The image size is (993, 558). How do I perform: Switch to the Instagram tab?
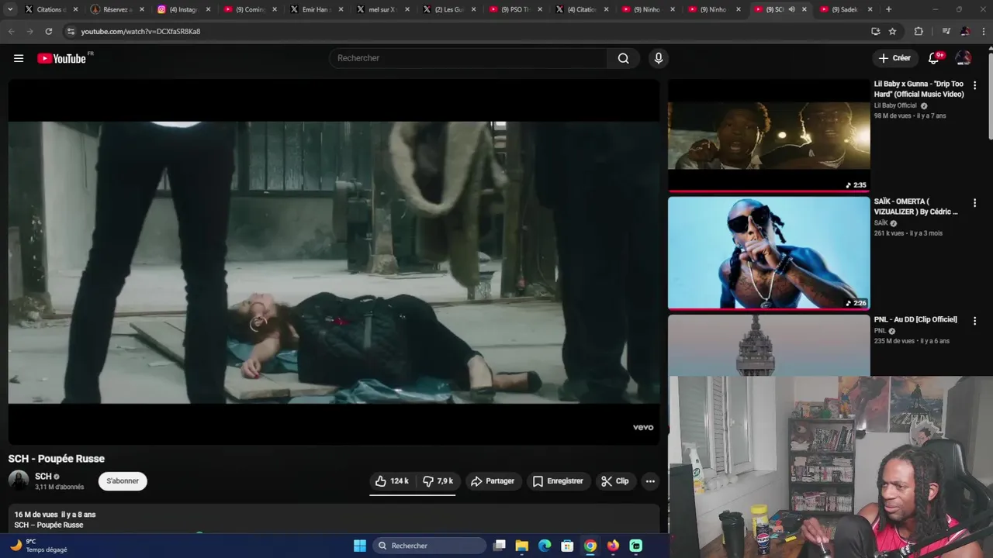coord(182,9)
